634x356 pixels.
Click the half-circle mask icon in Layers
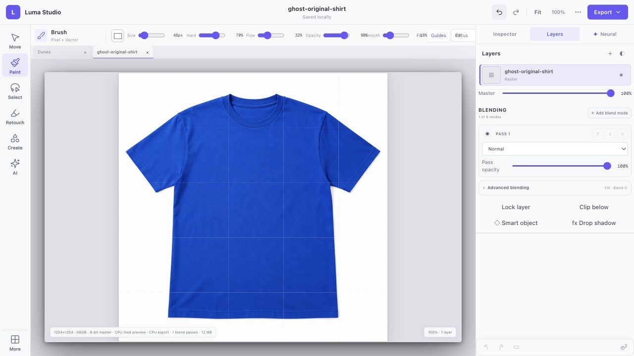622,53
